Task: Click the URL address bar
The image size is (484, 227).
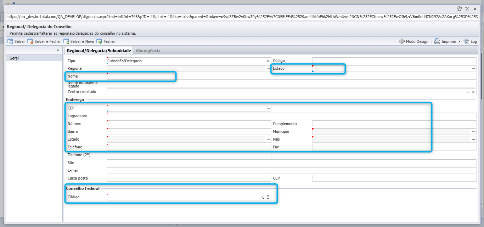Action: point(242,17)
